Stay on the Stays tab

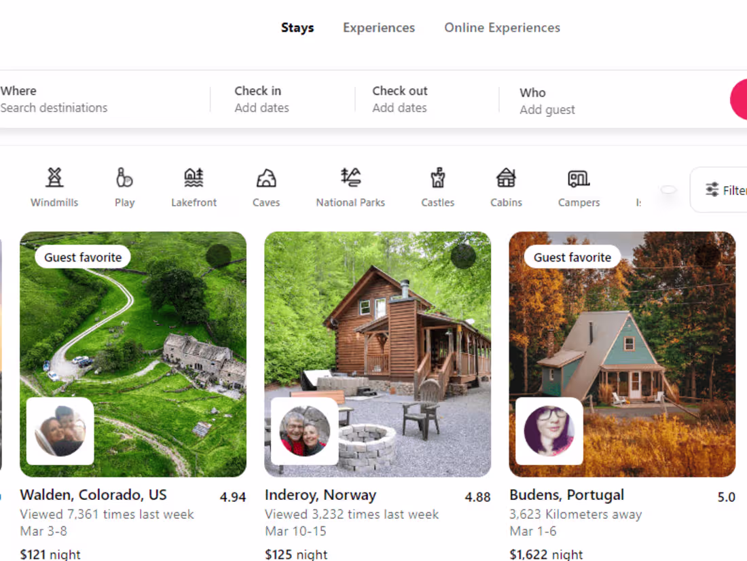click(x=297, y=27)
